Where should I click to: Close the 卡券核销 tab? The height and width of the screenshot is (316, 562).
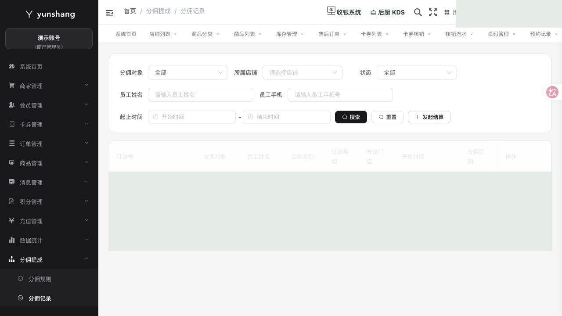(x=429, y=34)
